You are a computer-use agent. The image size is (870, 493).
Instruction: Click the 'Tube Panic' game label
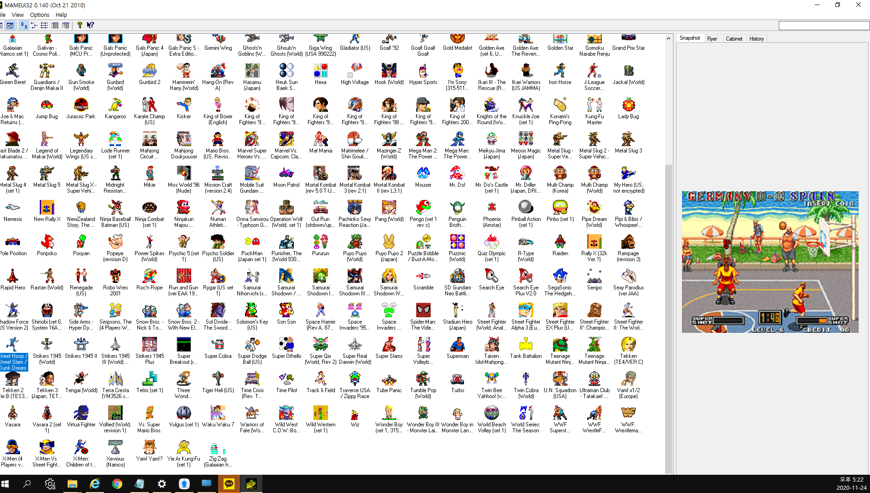pyautogui.click(x=389, y=390)
